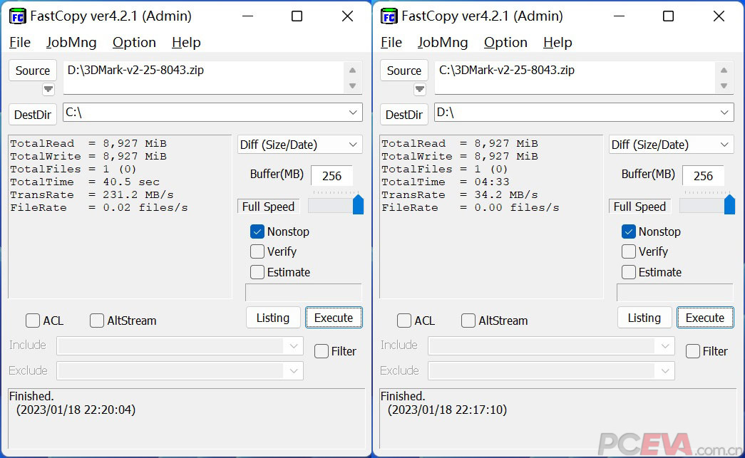Screen dimensions: 745x458
Task: Click Listing in the right FastCopy window
Action: [x=644, y=317]
